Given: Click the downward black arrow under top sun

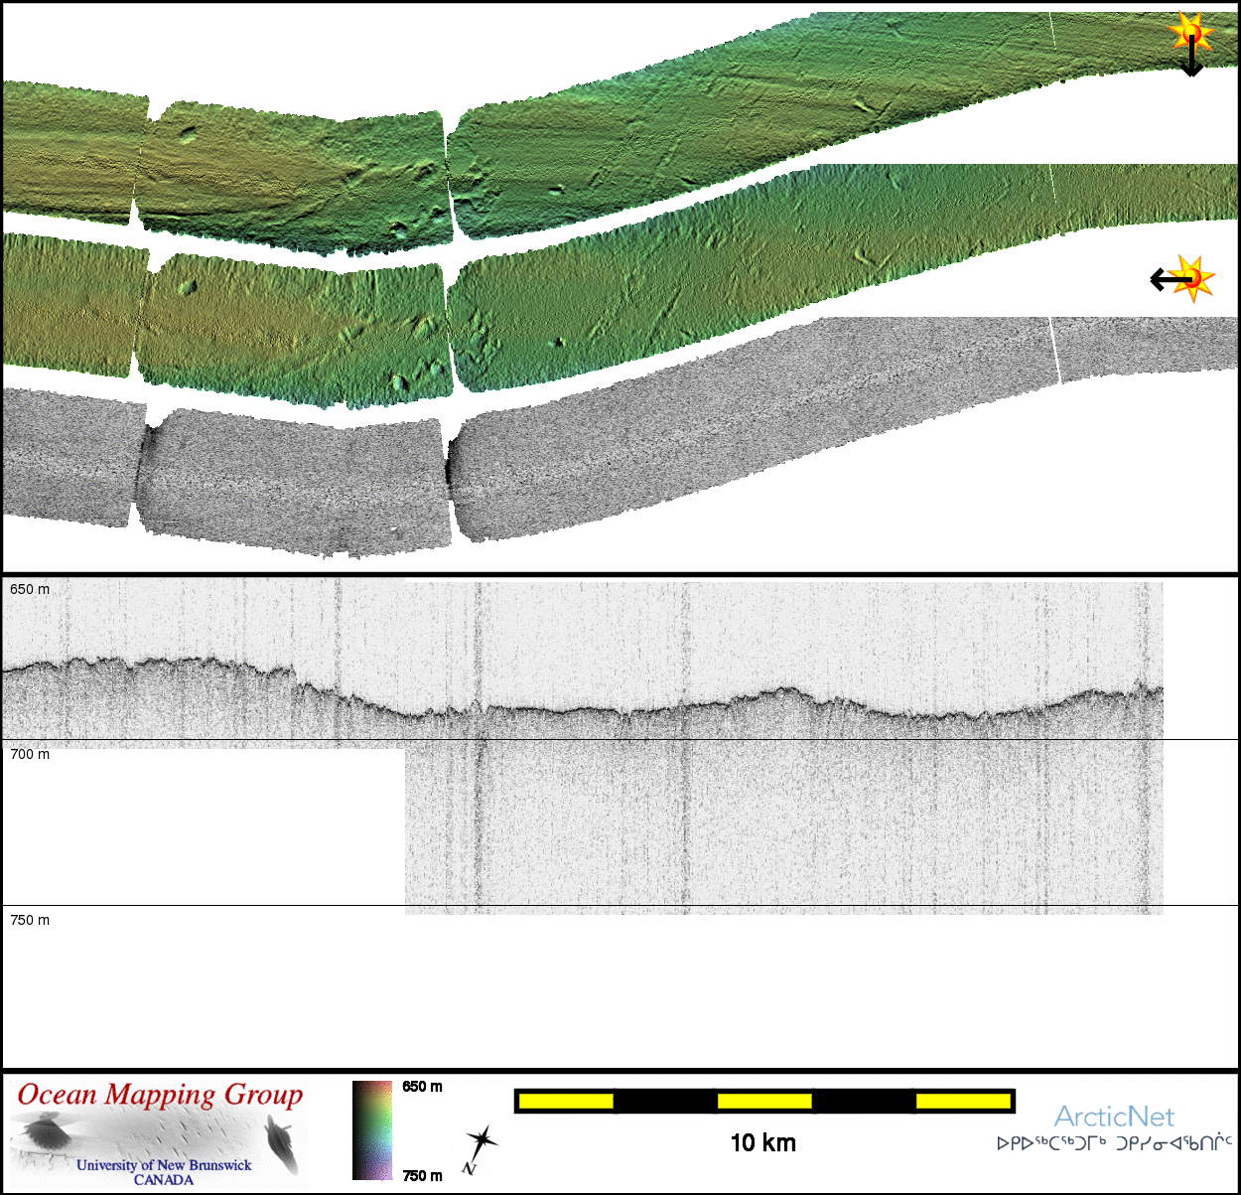Looking at the screenshot, I should click(x=1190, y=62).
